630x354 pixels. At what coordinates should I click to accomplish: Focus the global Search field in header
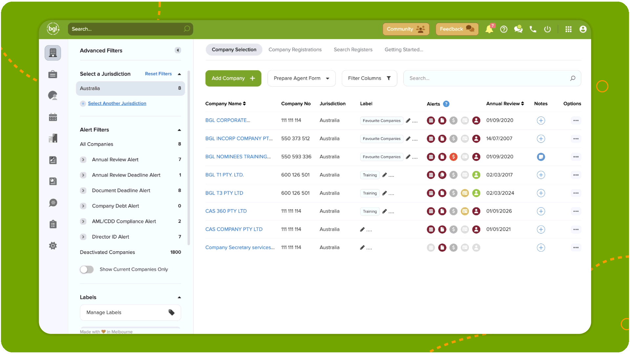pos(130,29)
